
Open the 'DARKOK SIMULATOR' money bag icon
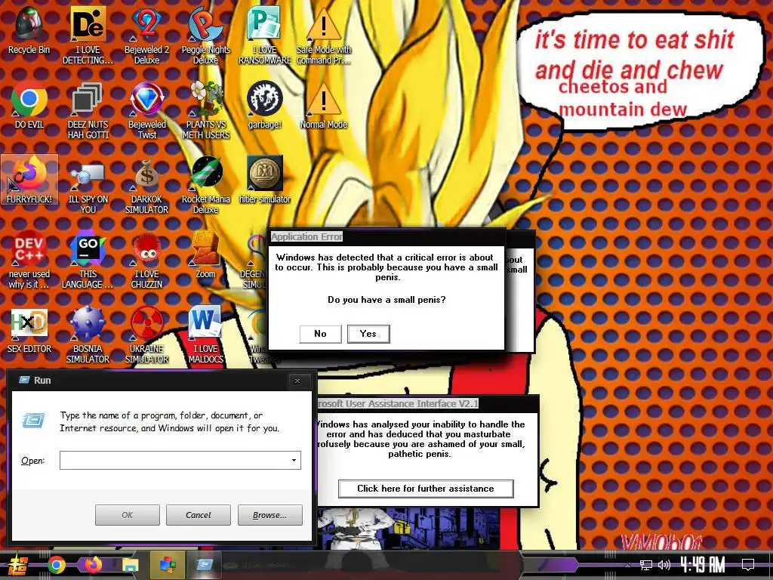(146, 186)
